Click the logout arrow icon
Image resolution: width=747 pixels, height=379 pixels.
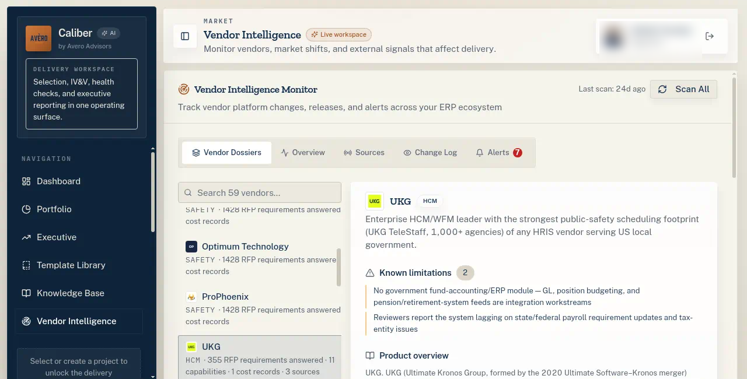point(710,36)
